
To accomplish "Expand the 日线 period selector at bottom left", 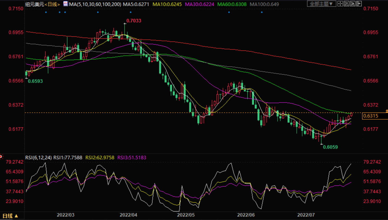I will click(10, 216).
